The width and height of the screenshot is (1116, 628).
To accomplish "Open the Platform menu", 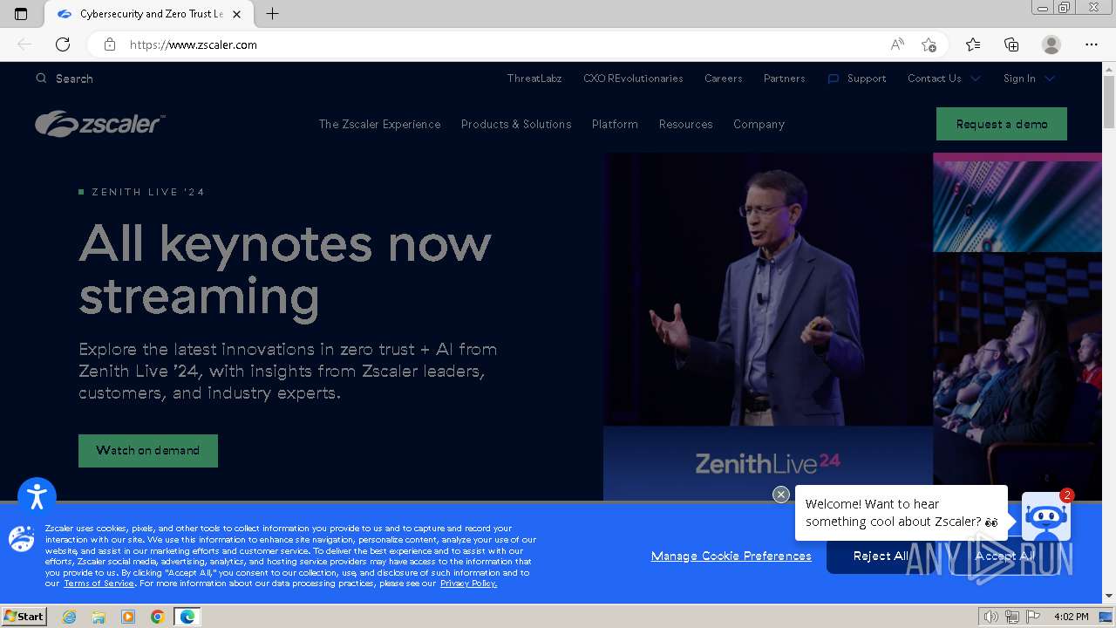I will point(615,124).
